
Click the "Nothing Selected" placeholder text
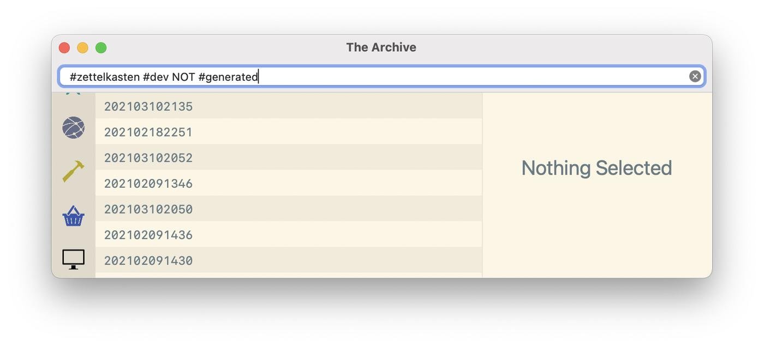596,168
